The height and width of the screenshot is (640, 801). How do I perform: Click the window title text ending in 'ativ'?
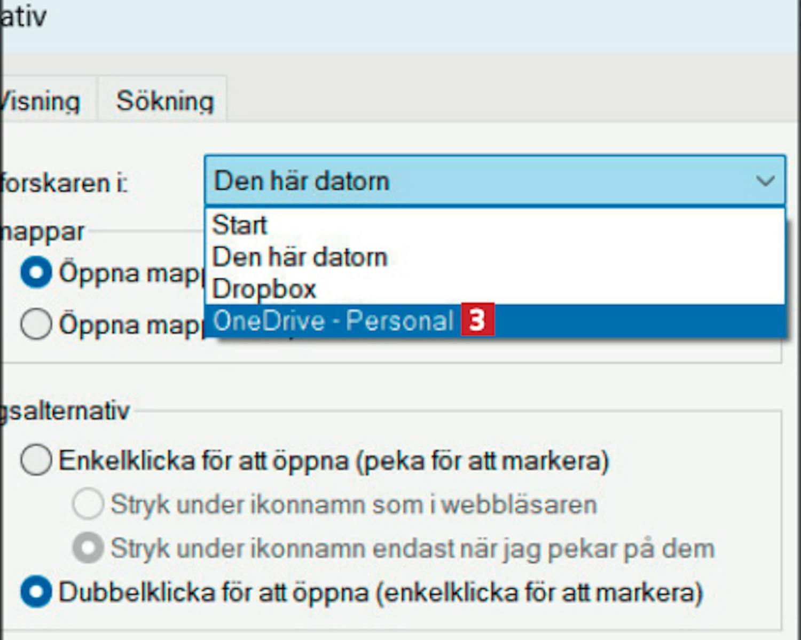pyautogui.click(x=24, y=17)
